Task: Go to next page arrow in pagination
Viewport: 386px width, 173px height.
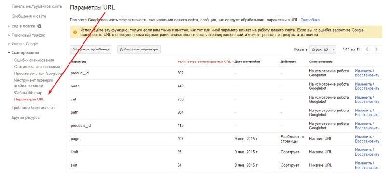Action: pyautogui.click(x=377, y=49)
